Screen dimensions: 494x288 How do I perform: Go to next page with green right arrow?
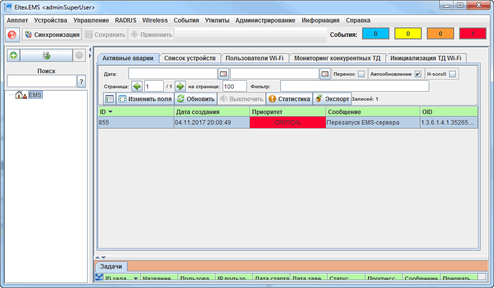180,86
